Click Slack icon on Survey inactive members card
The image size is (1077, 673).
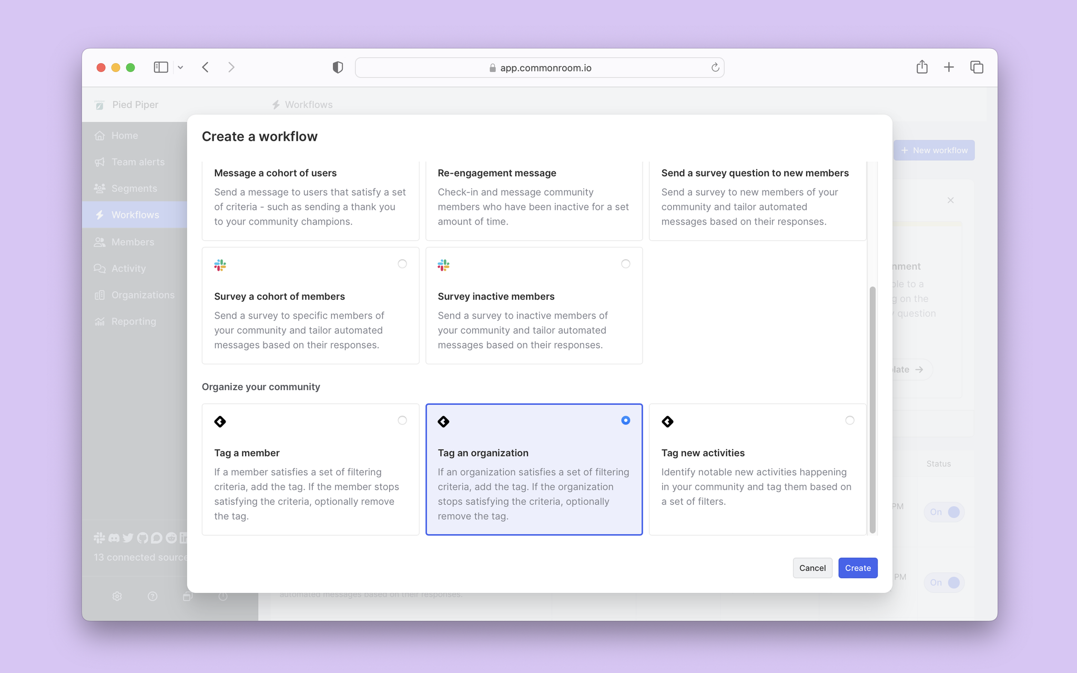[x=443, y=265]
